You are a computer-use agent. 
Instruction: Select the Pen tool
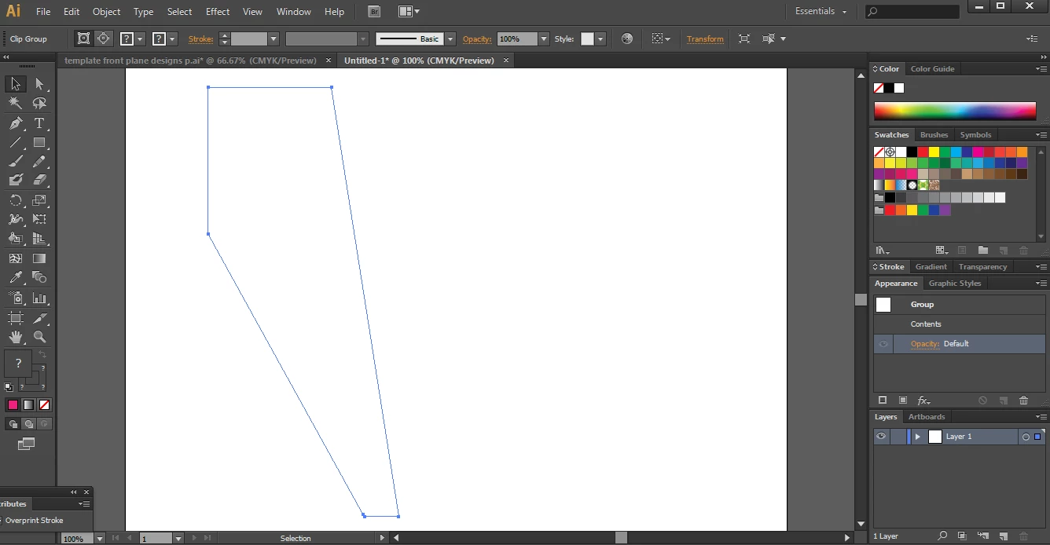click(16, 123)
